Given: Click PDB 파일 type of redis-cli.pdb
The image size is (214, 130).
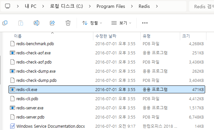Looking at the screenshot, I should tap(151, 99).
